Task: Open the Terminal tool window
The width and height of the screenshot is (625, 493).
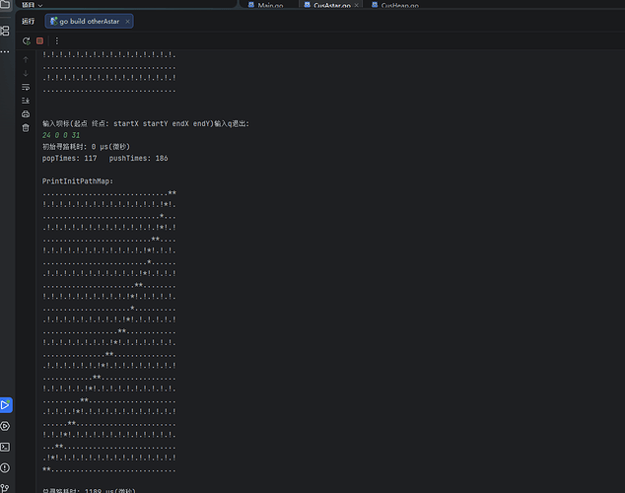Action: [x=5, y=448]
